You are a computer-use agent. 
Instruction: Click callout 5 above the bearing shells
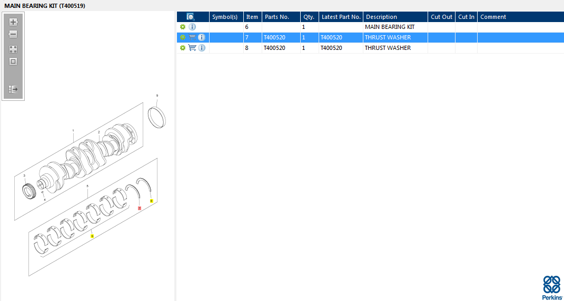click(87, 186)
